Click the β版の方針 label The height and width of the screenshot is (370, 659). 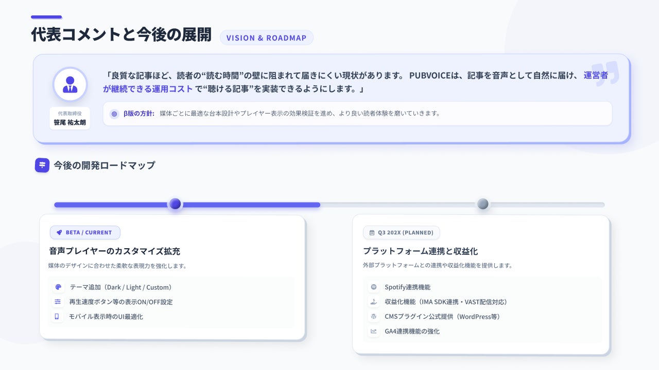point(139,114)
